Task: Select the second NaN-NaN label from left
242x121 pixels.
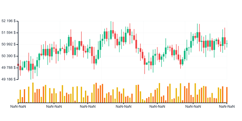Action: click(x=54, y=106)
